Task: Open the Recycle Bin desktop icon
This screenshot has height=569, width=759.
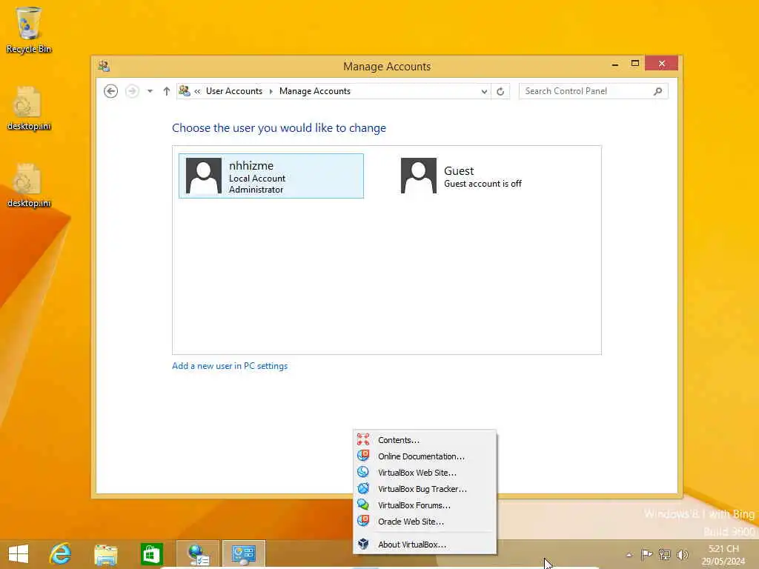Action: tap(29, 30)
